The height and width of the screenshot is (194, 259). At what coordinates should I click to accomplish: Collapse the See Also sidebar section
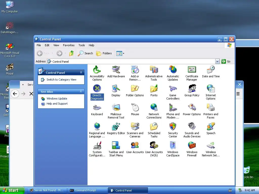81,91
